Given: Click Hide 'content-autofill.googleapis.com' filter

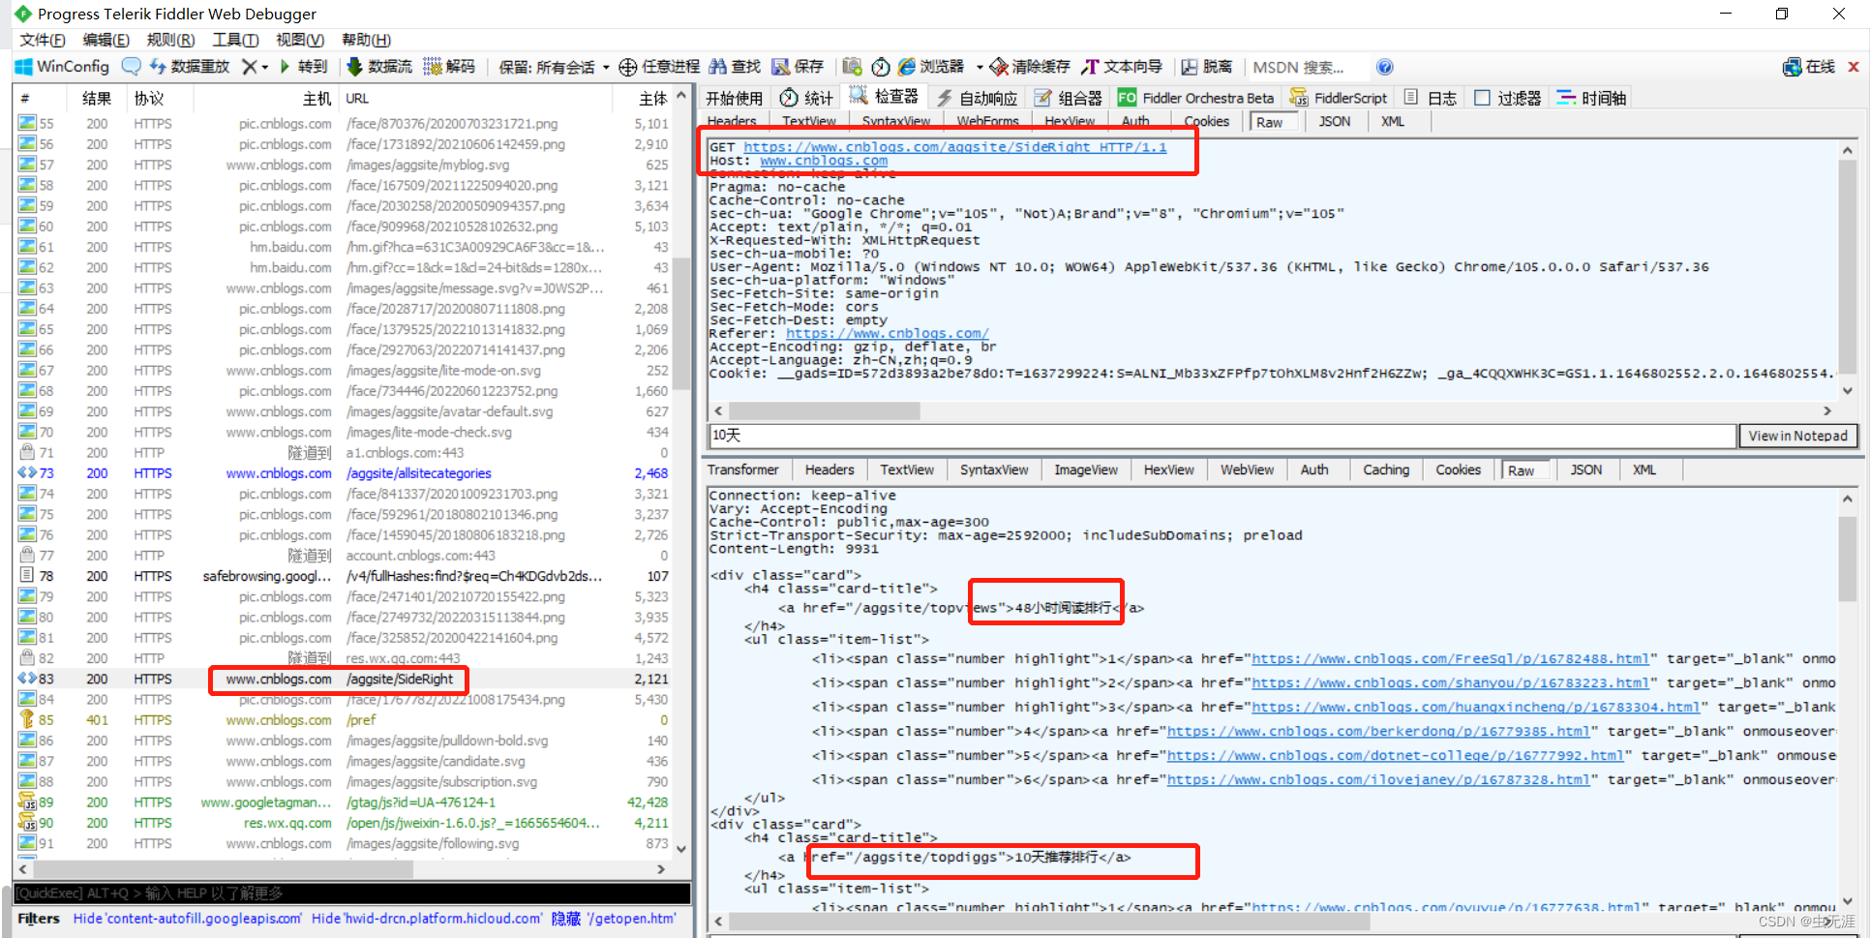Looking at the screenshot, I should (188, 918).
